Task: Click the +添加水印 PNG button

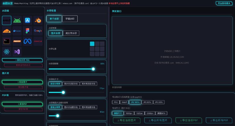Action: coord(22,60)
